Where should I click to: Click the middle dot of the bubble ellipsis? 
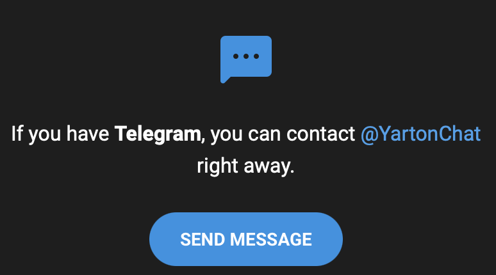[x=246, y=56]
